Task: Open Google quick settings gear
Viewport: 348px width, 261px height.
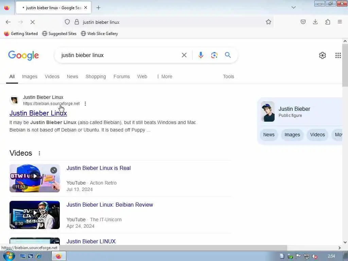Action: (322, 55)
